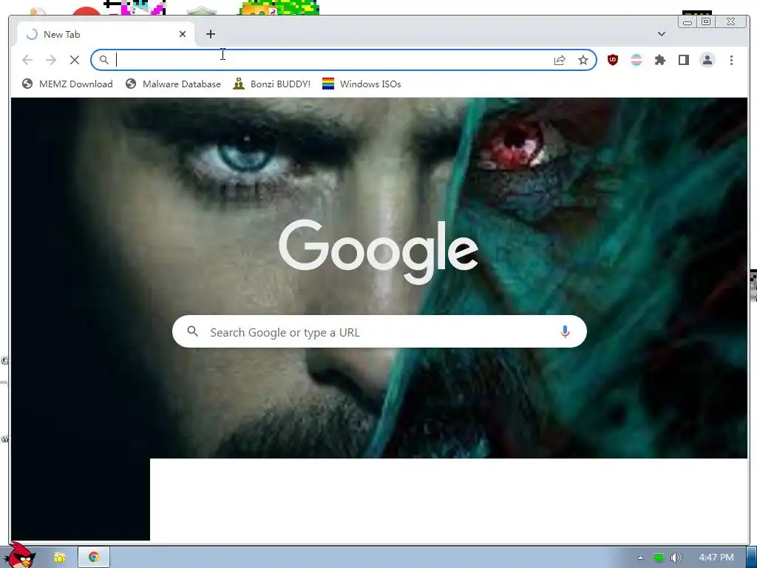This screenshot has width=757, height=568.
Task: Bookmark this tab with star icon
Action: click(x=583, y=60)
